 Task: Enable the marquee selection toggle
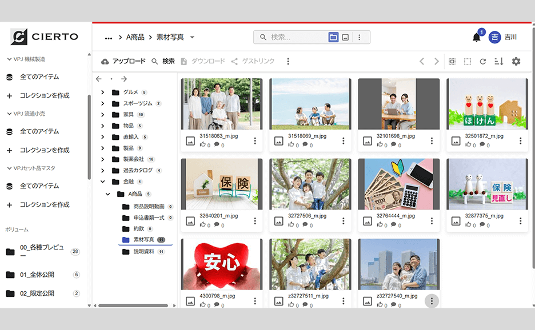coord(469,61)
